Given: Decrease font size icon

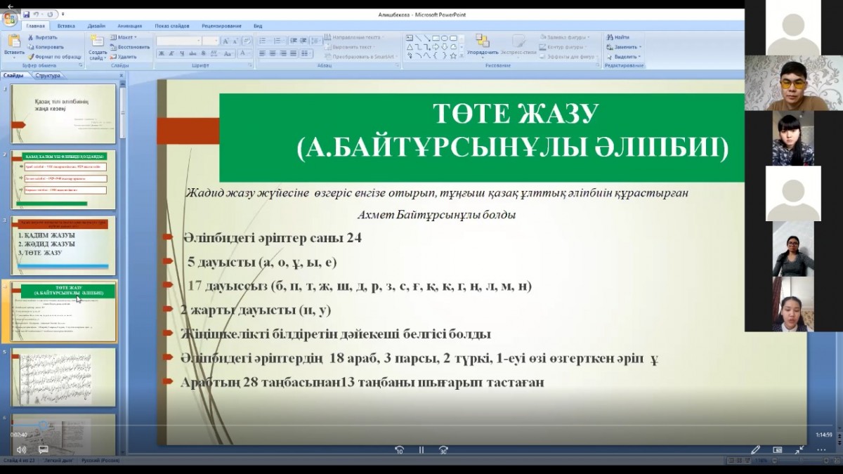Looking at the screenshot, I should pos(237,41).
